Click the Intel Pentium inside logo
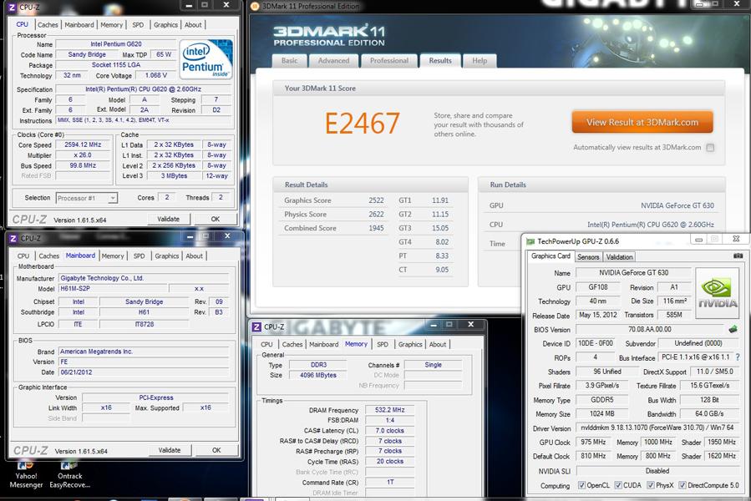The image size is (751, 501). (x=206, y=59)
